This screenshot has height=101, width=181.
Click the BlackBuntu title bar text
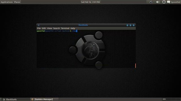pos(83,25)
